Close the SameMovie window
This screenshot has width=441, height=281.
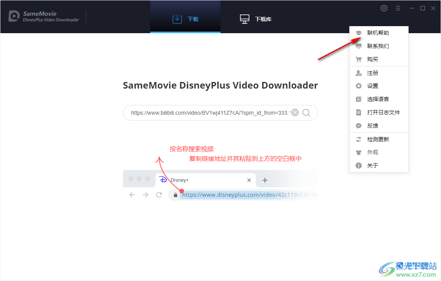coord(433,8)
